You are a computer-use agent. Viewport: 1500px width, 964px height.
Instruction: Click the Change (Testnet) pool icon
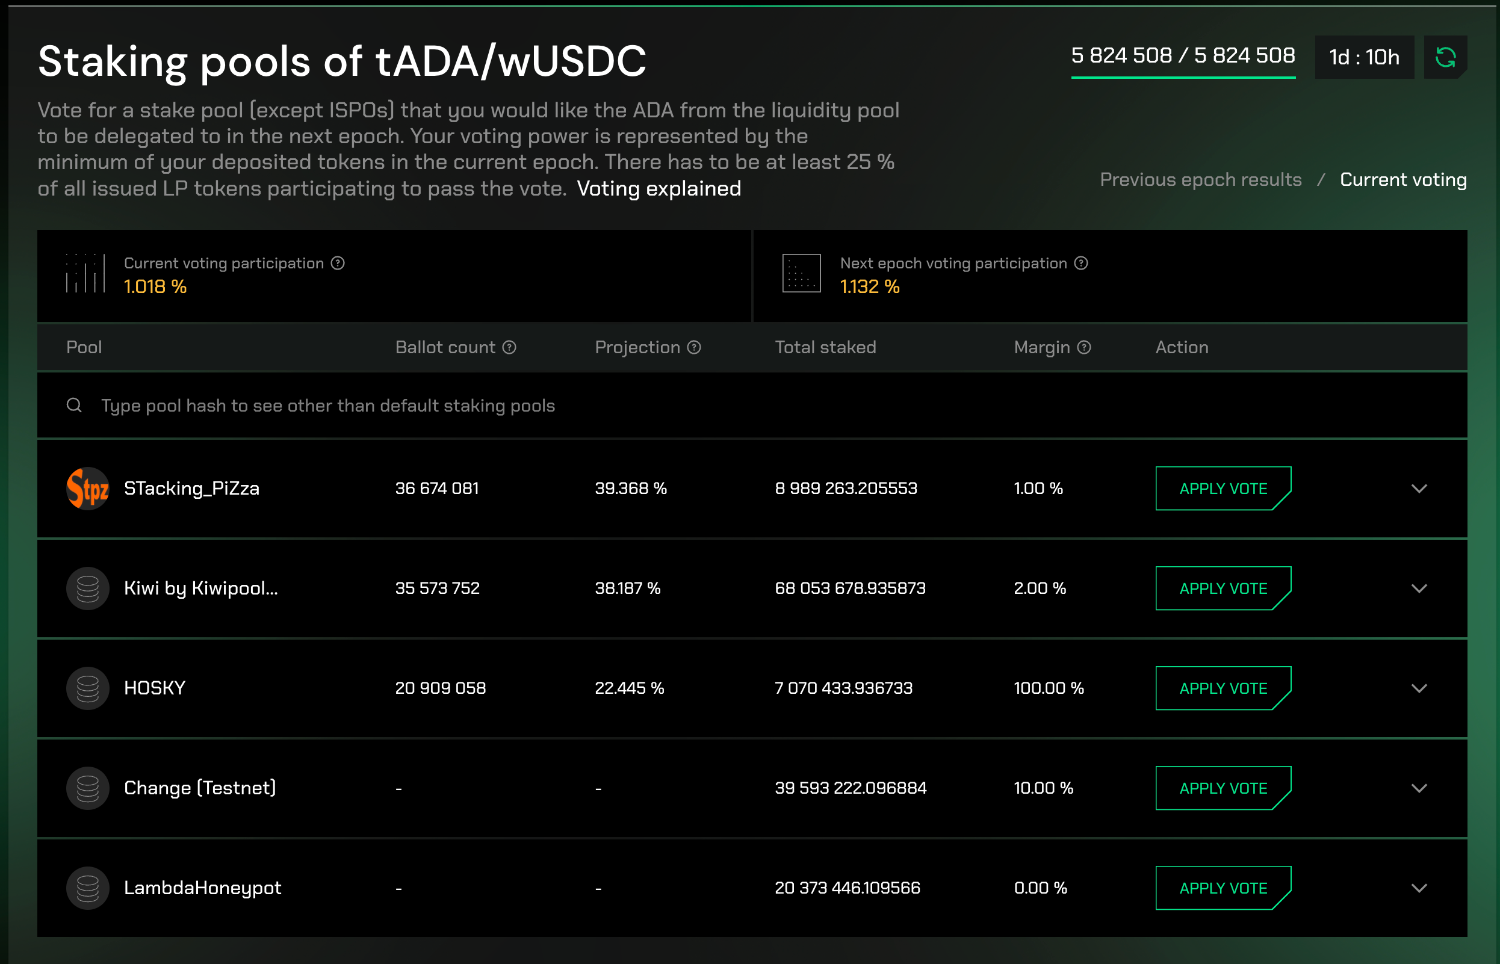(x=88, y=788)
